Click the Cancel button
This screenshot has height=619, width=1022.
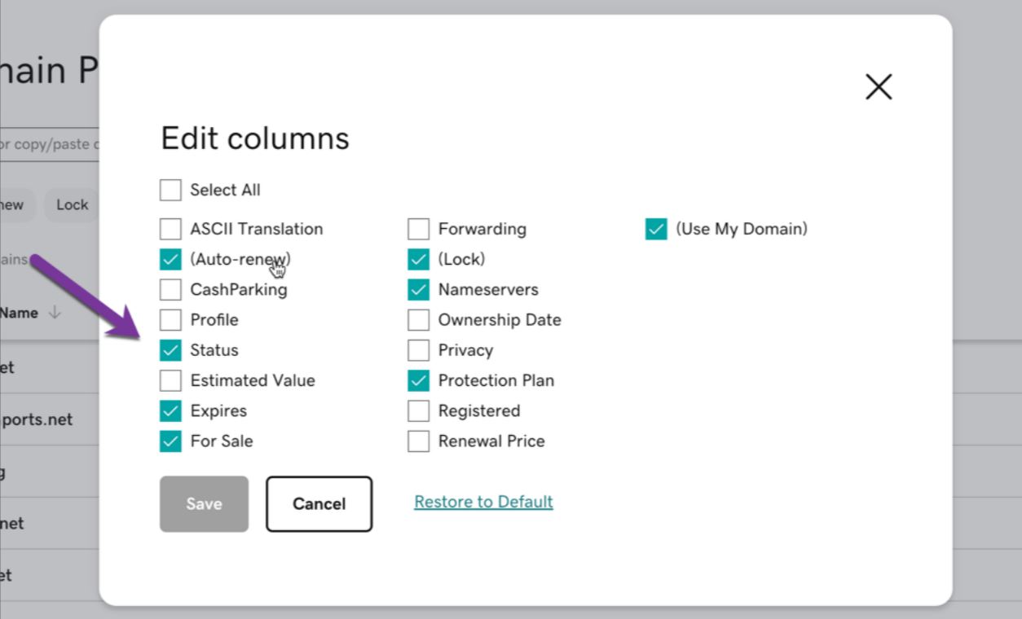(319, 504)
